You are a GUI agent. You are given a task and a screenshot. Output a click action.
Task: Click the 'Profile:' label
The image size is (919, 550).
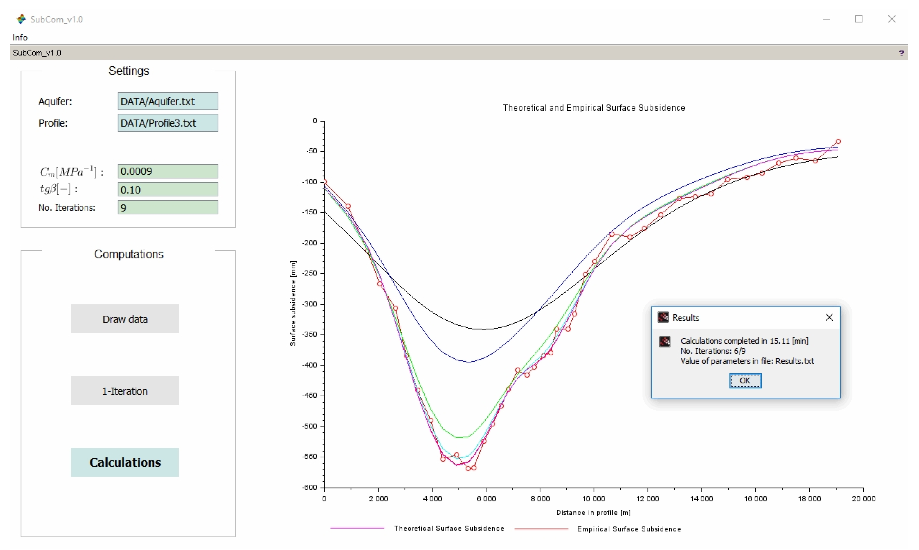(53, 123)
